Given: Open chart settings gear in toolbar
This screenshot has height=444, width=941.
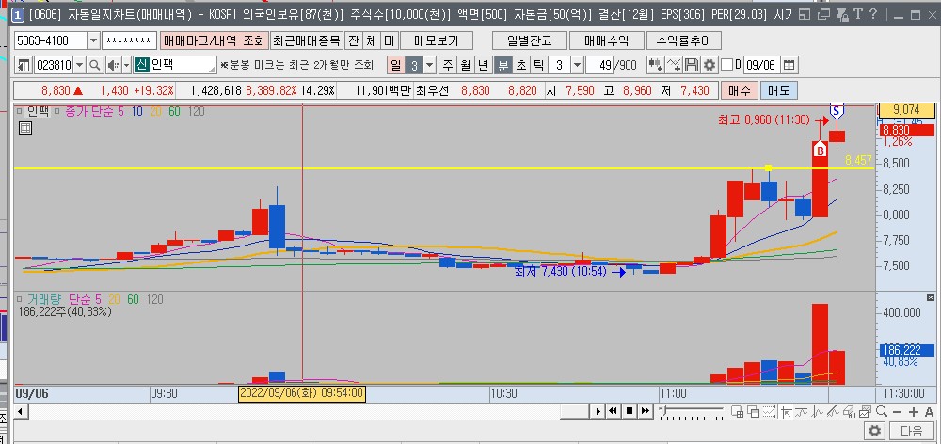Looking at the screenshot, I should coord(710,65).
